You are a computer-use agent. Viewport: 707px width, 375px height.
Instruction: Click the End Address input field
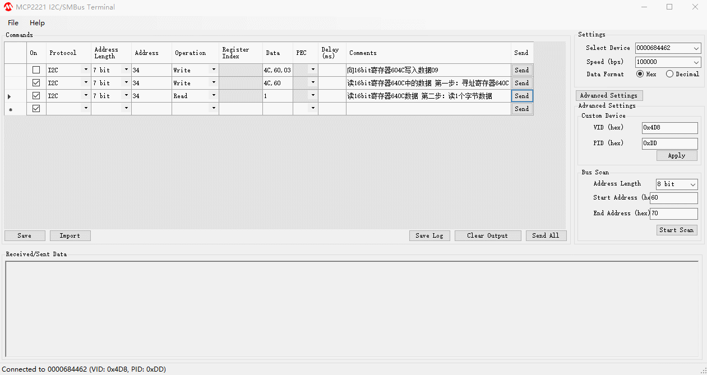[674, 214]
